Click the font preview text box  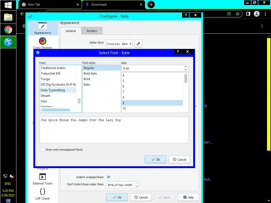pyautogui.click(x=114, y=130)
